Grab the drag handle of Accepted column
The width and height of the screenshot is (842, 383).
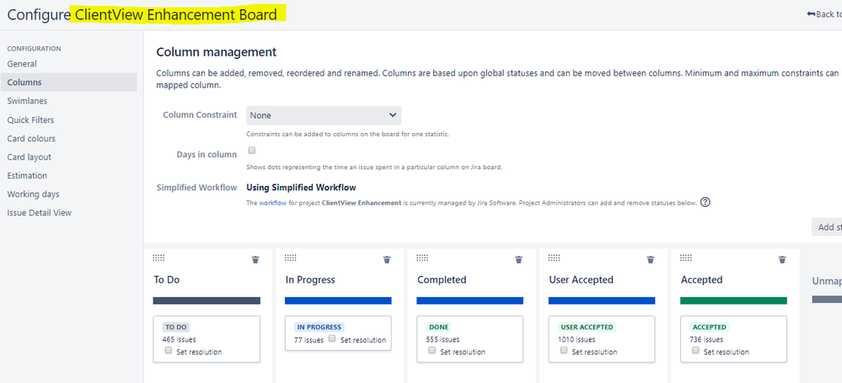tap(686, 258)
